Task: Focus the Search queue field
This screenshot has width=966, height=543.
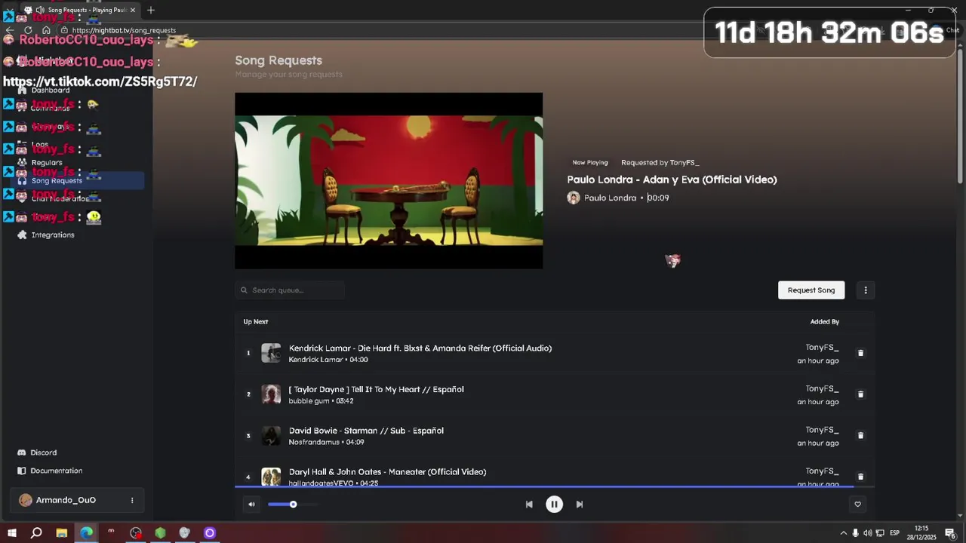Action: (290, 290)
